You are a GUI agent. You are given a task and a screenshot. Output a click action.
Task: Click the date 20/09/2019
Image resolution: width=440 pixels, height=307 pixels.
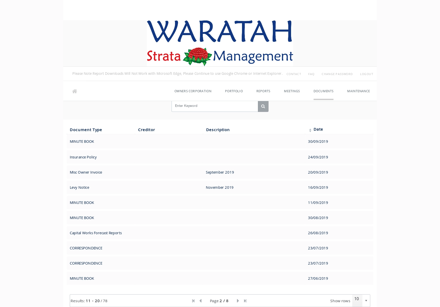(318, 172)
